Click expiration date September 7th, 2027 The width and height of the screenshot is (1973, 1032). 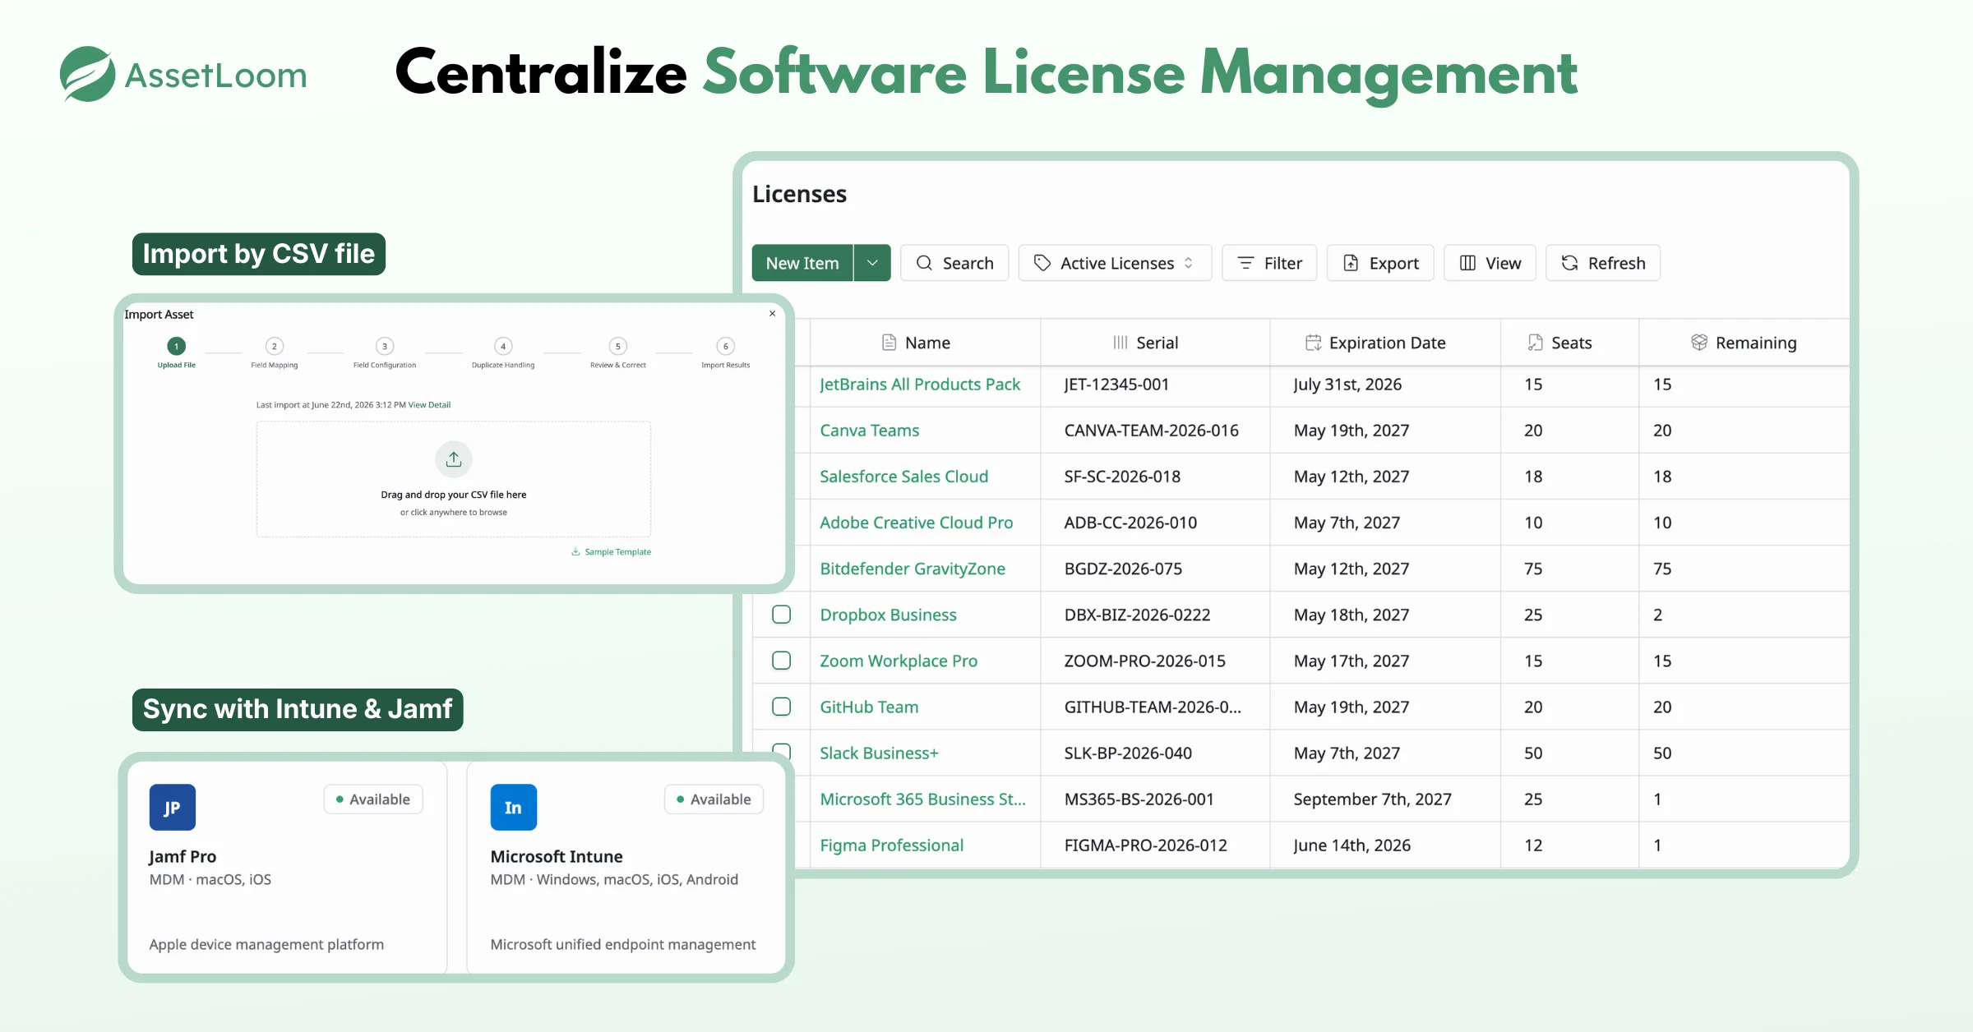coord(1373,799)
